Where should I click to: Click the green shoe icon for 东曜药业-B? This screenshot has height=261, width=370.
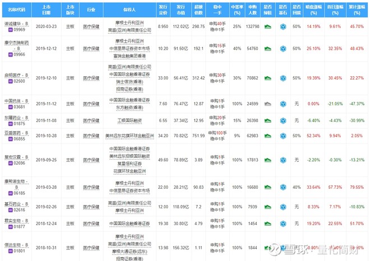tap(268, 120)
